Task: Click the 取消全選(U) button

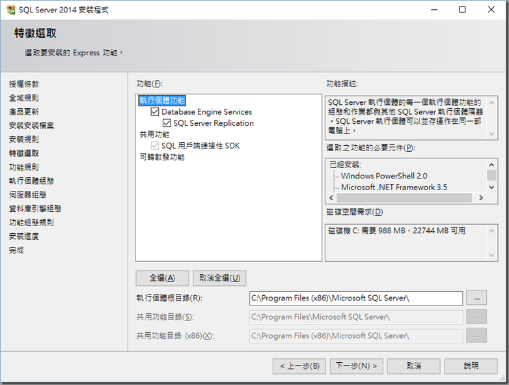Action: point(219,278)
